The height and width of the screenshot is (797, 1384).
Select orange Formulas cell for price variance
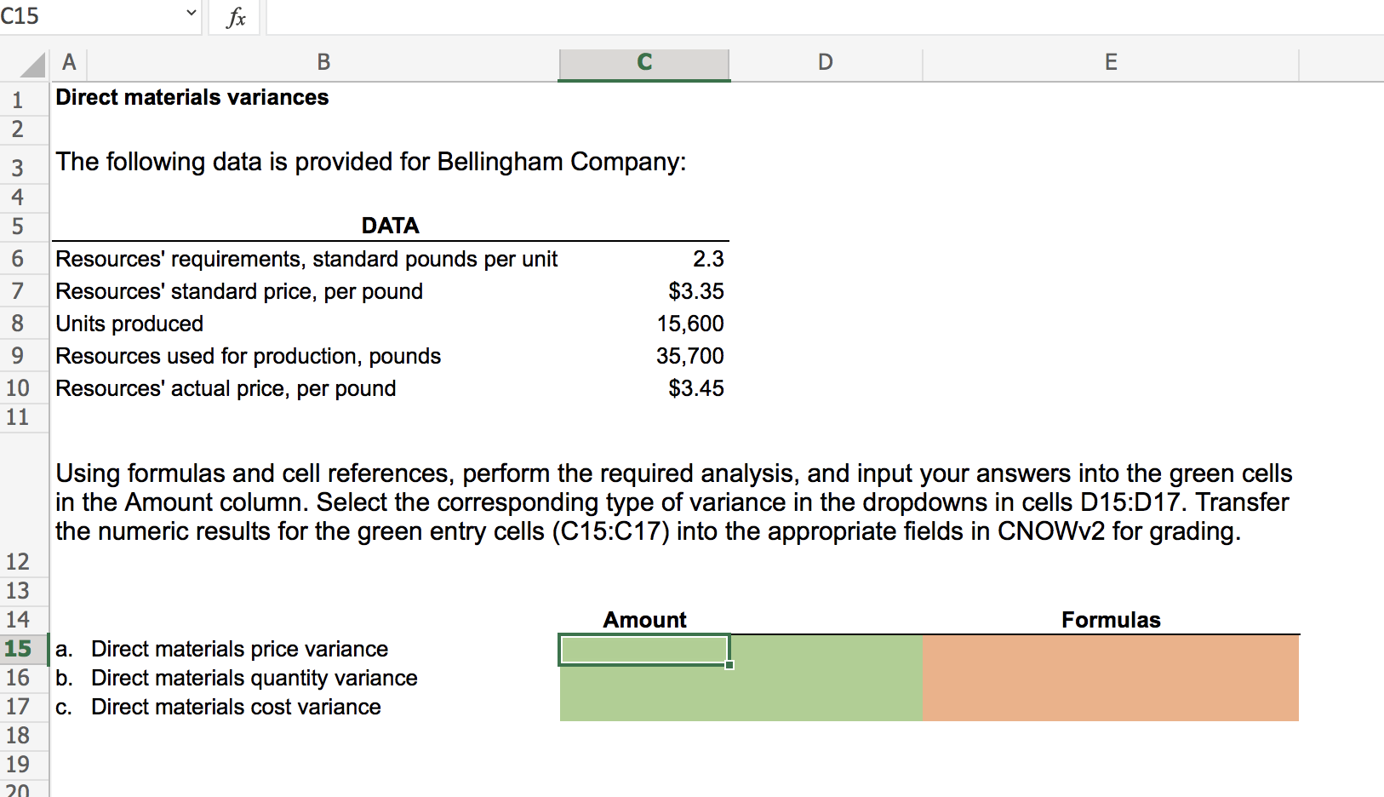pyautogui.click(x=1111, y=649)
